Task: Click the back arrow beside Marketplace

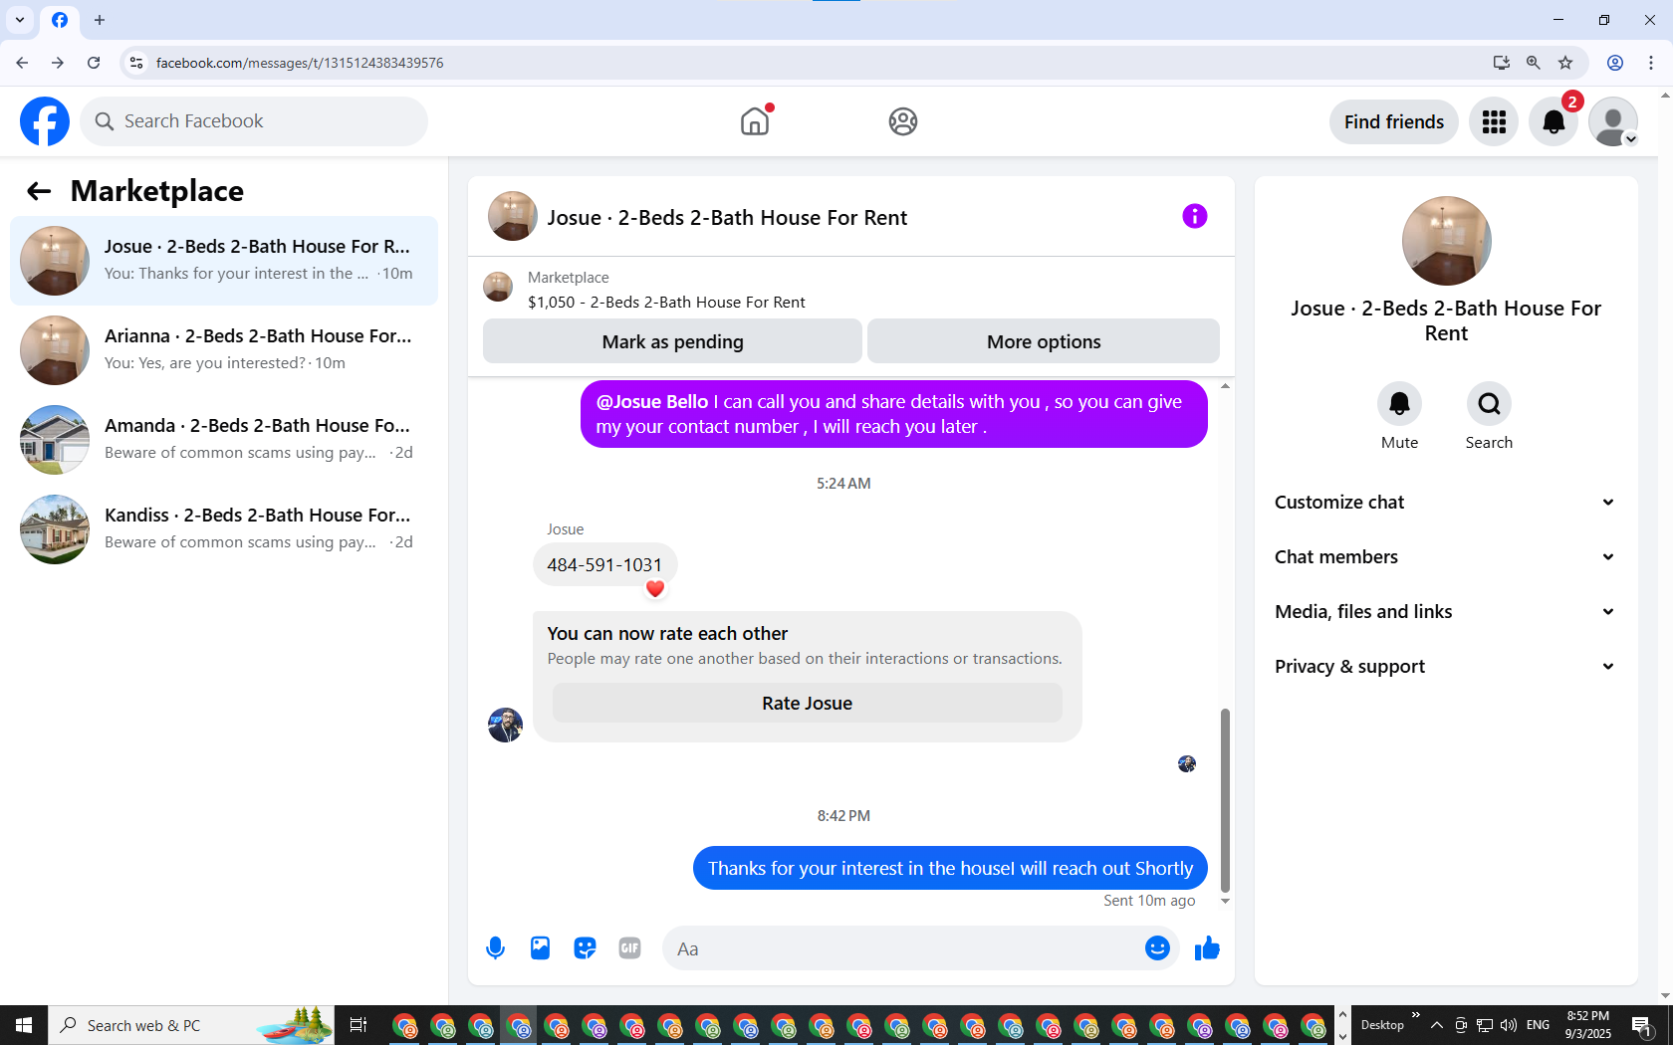Action: click(39, 191)
